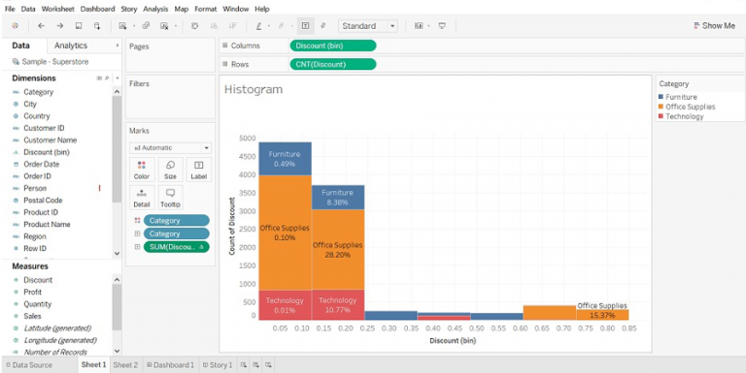This screenshot has height=373, width=746.
Task: Open the Color marks card
Action: pyautogui.click(x=141, y=170)
